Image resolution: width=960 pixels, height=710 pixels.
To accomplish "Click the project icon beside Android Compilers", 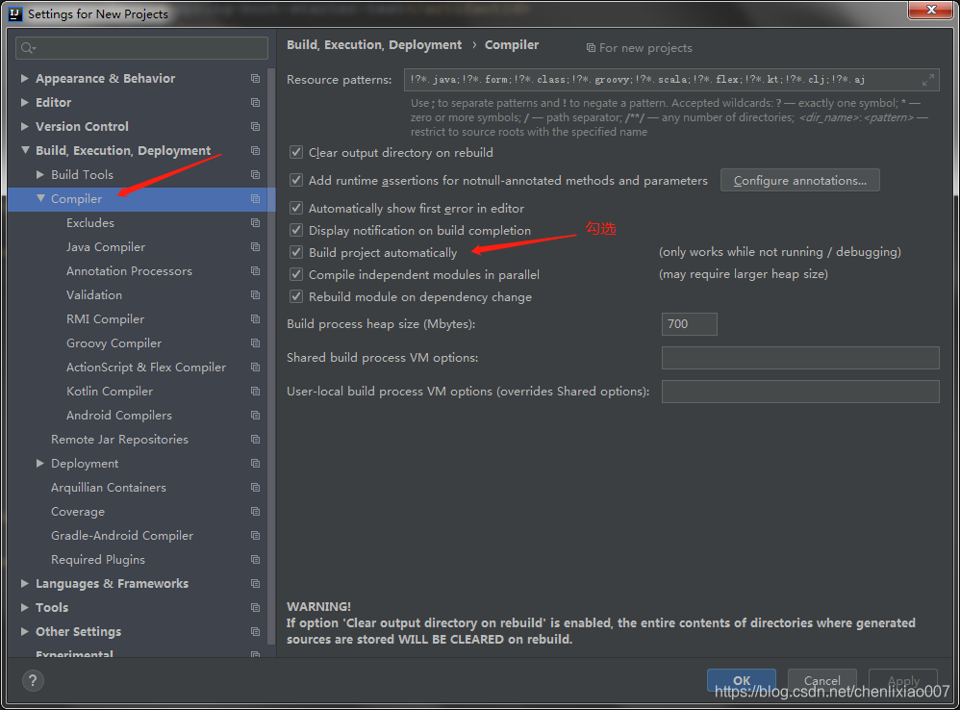I will (255, 416).
